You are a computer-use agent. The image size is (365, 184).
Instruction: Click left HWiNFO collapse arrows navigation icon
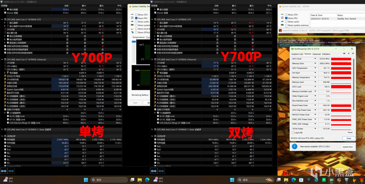(11, 171)
